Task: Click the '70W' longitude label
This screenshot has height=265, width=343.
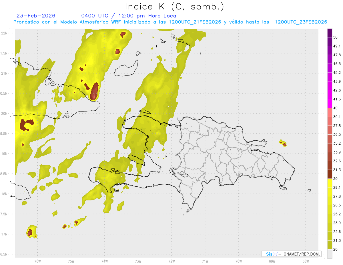Action: tap(239, 261)
